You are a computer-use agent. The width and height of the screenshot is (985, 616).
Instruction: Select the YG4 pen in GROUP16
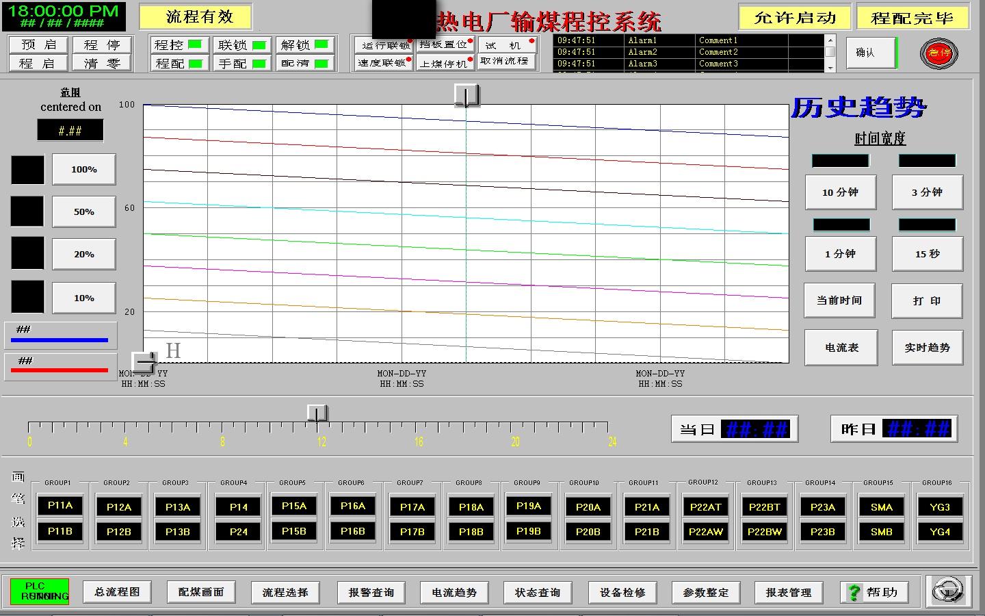click(939, 532)
